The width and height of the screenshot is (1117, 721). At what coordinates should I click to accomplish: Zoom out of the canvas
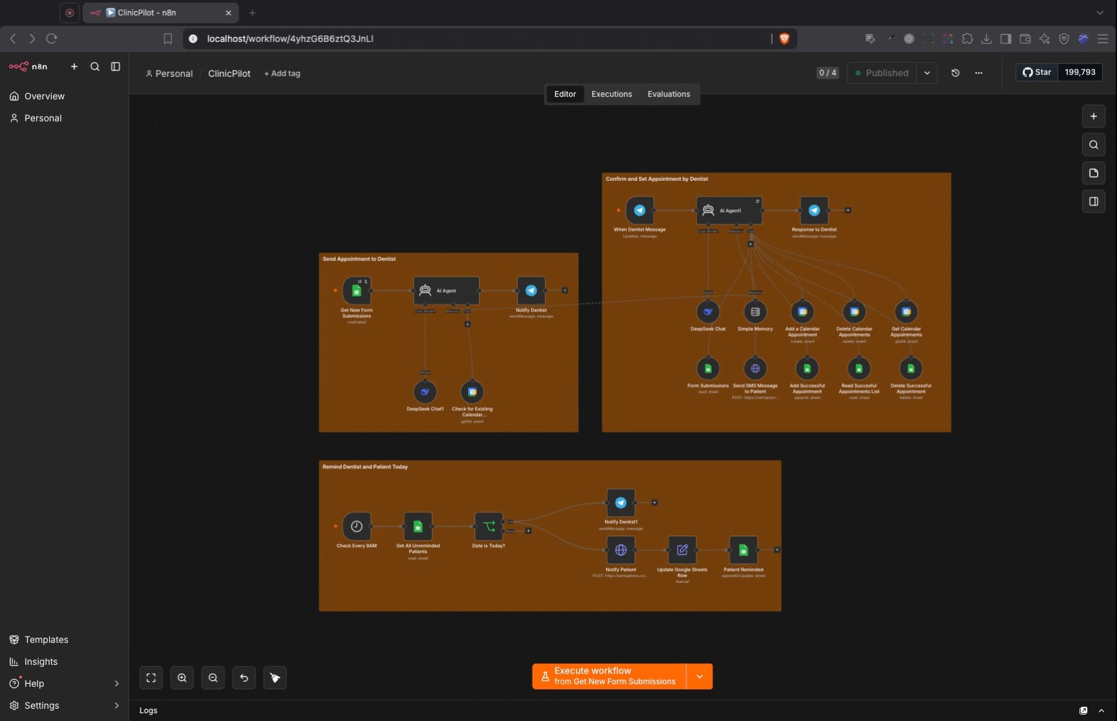pyautogui.click(x=213, y=678)
